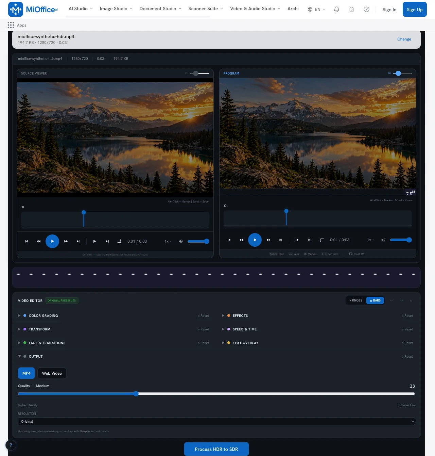Open the Resolution dropdown
Image resolution: width=435 pixels, height=456 pixels.
[216, 421]
